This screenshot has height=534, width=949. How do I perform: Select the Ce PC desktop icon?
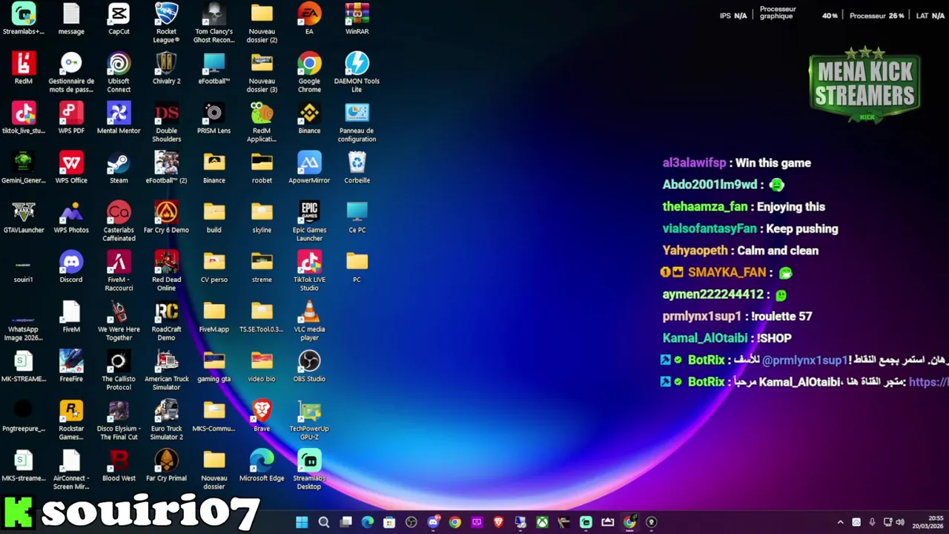[x=357, y=217]
